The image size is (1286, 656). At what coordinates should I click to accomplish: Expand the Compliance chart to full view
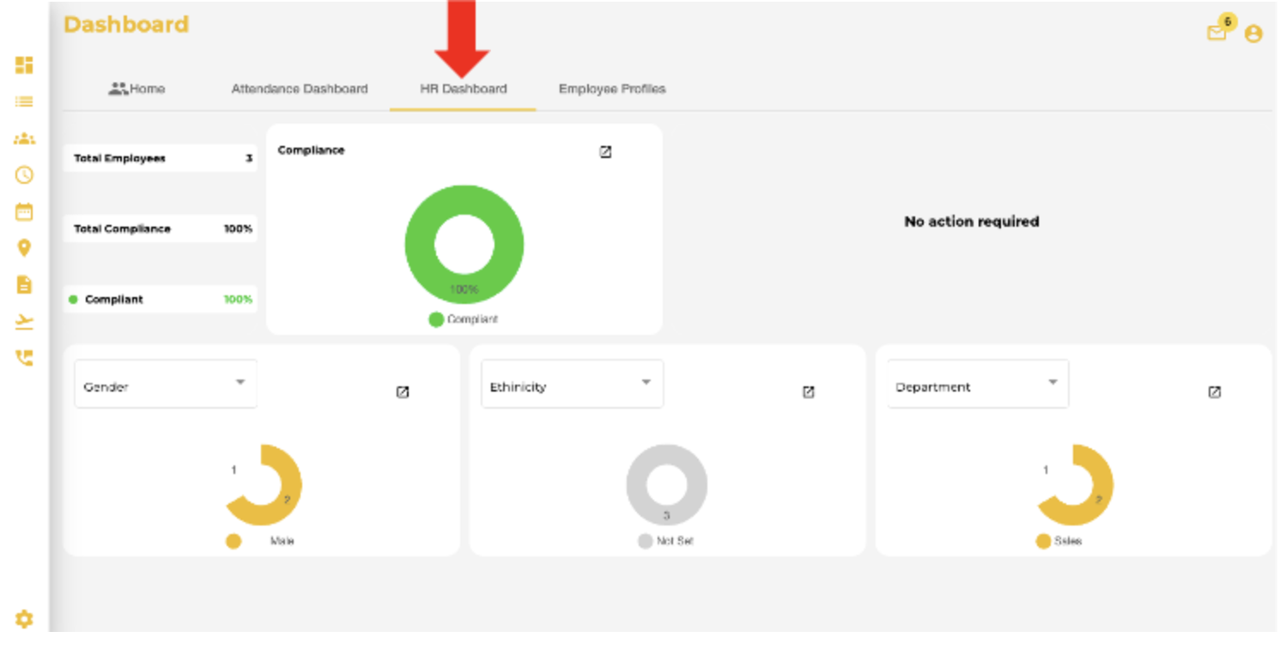606,151
